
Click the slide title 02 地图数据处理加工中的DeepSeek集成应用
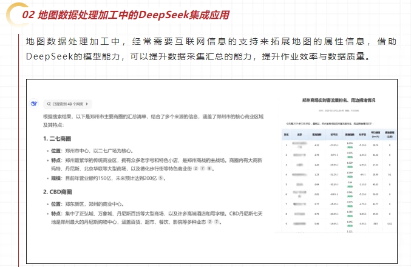click(x=126, y=15)
